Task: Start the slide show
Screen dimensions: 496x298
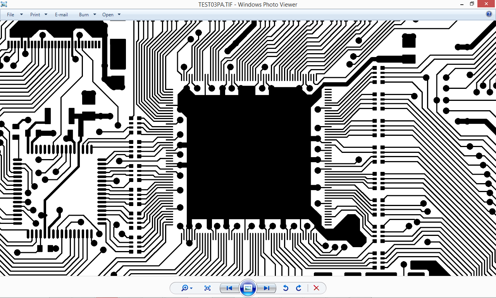Action: [248, 288]
